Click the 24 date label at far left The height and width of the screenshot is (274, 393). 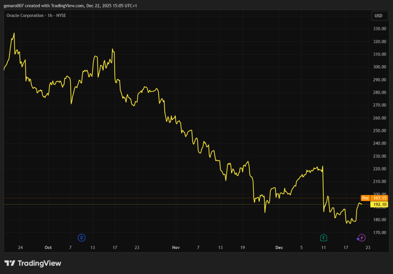click(20, 248)
